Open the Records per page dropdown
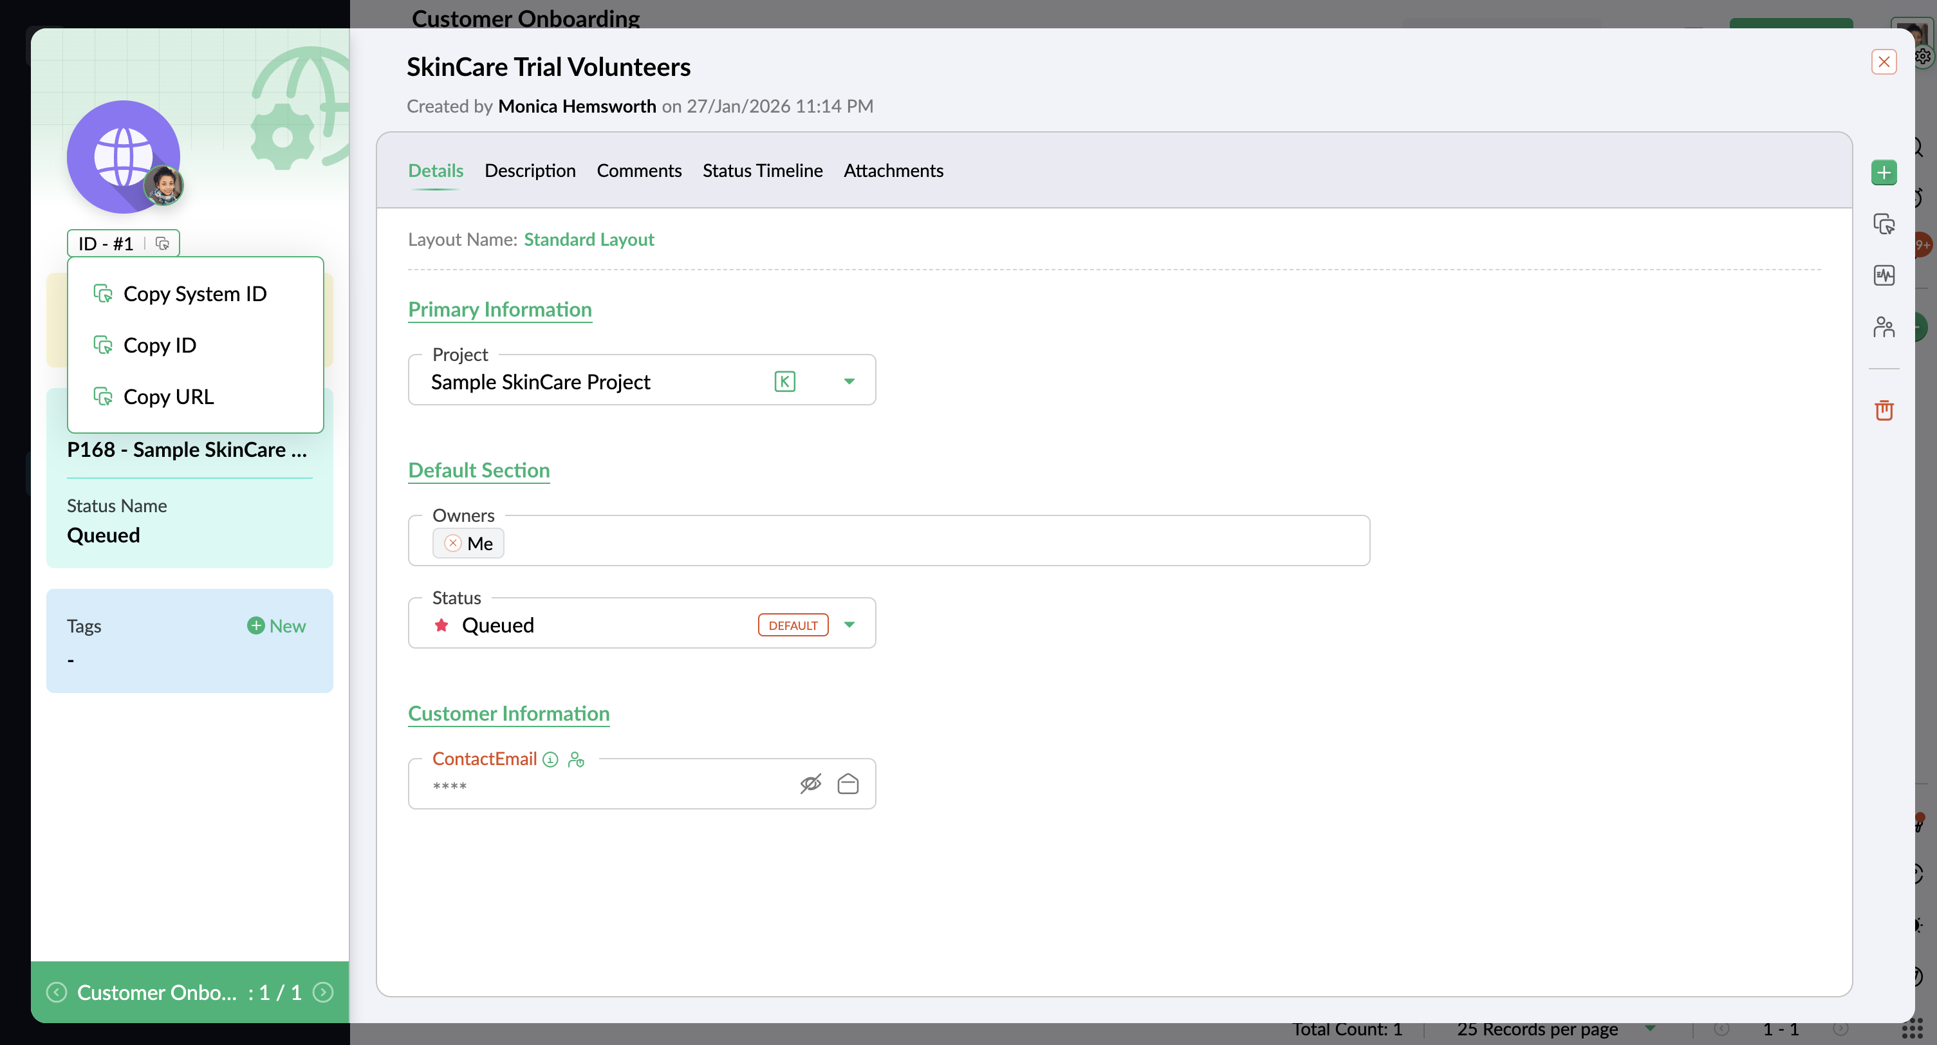The image size is (1937, 1045). click(x=1651, y=1028)
